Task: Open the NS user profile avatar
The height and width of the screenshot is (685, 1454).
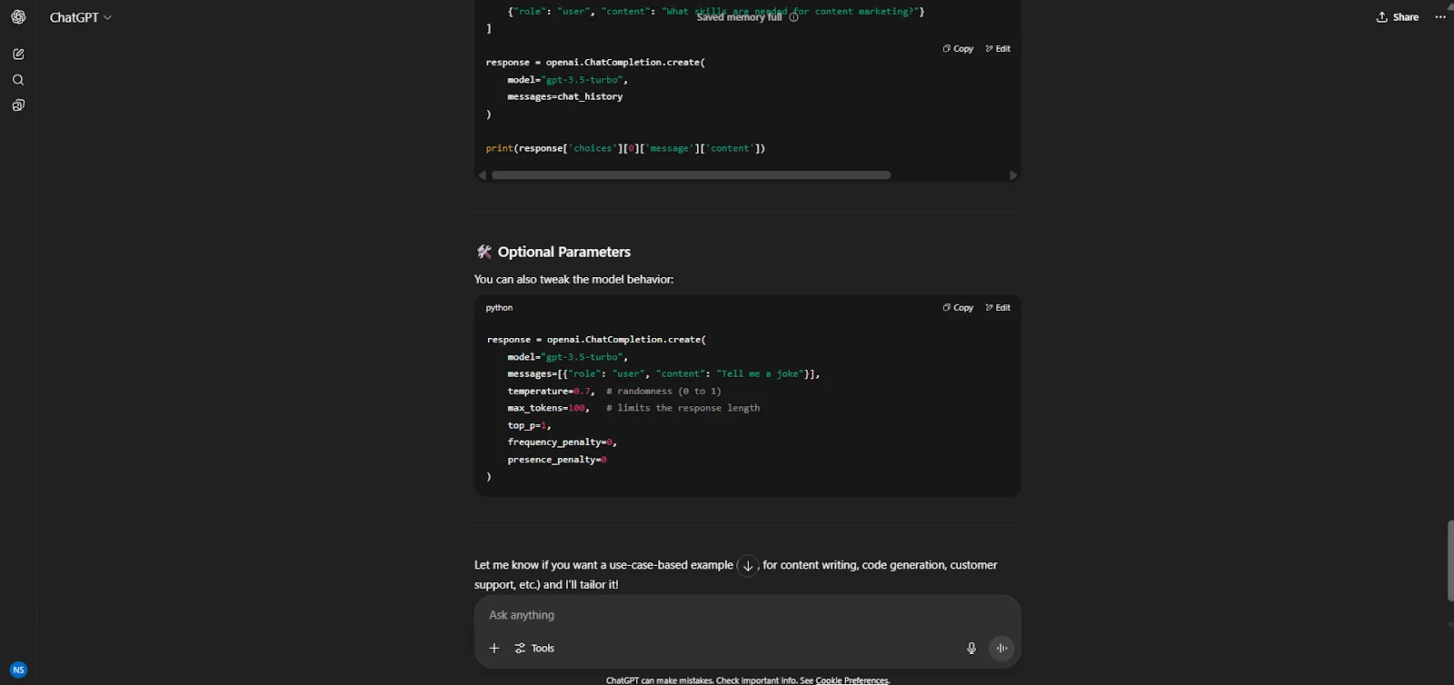Action: [18, 670]
